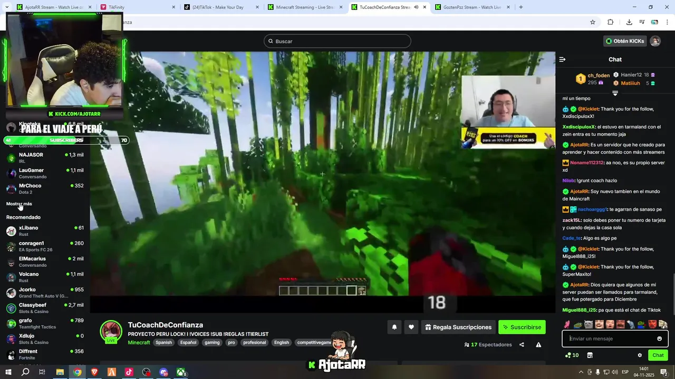675x379 pixels.
Task: Follow the channel with the heart button
Action: click(411, 327)
